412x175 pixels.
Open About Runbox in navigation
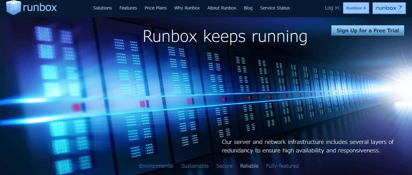[222, 8]
